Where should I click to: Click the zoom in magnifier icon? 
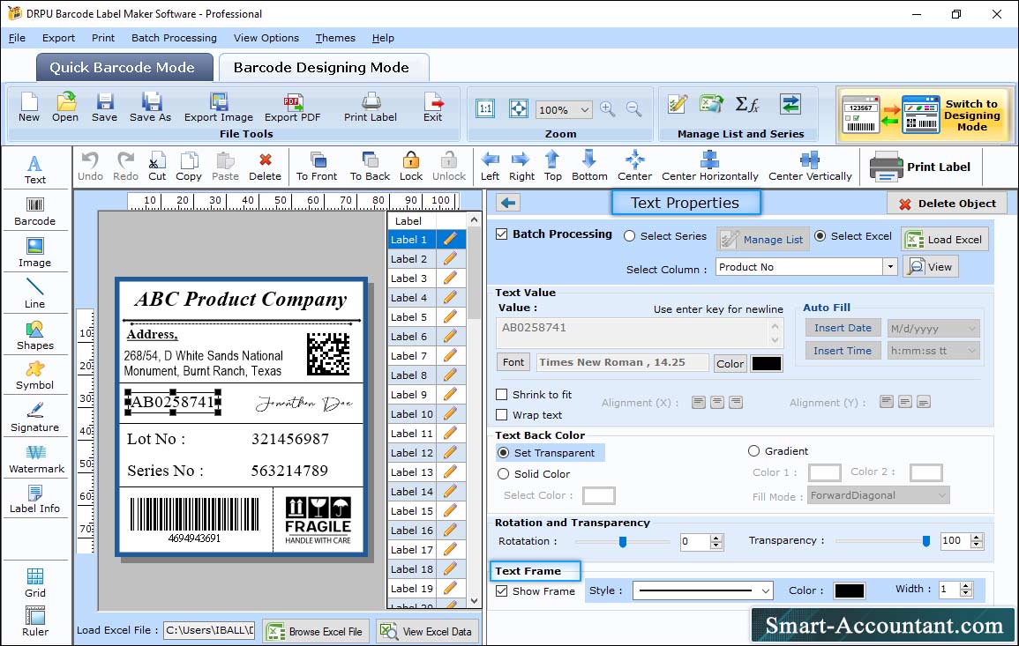point(608,109)
